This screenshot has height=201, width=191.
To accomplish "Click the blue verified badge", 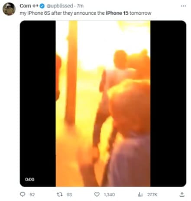I will pos(42,6).
